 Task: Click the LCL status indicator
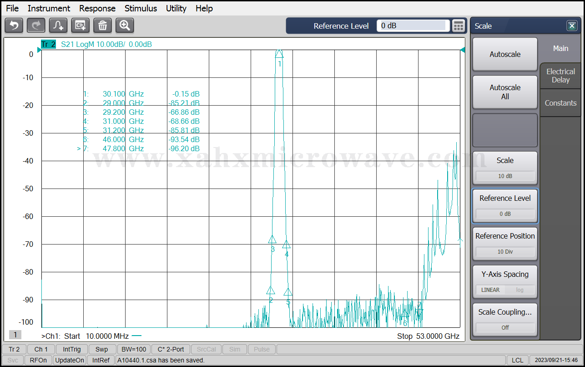(517, 360)
